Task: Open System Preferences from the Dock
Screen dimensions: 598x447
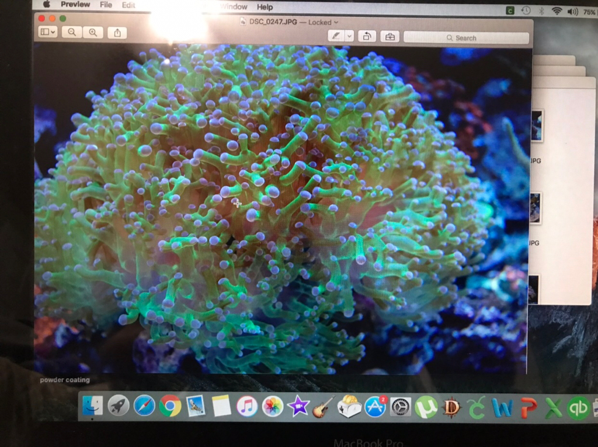Action: click(x=401, y=407)
